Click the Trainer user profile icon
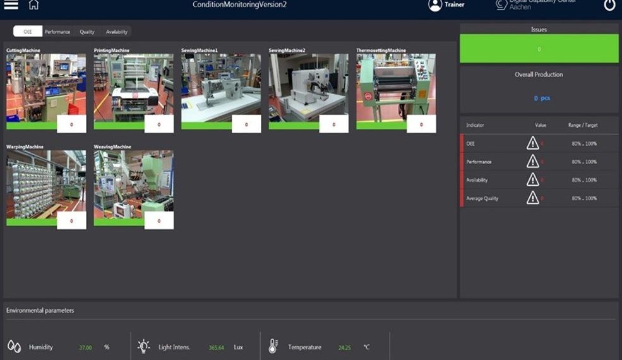This screenshot has height=360, width=622. point(435,5)
